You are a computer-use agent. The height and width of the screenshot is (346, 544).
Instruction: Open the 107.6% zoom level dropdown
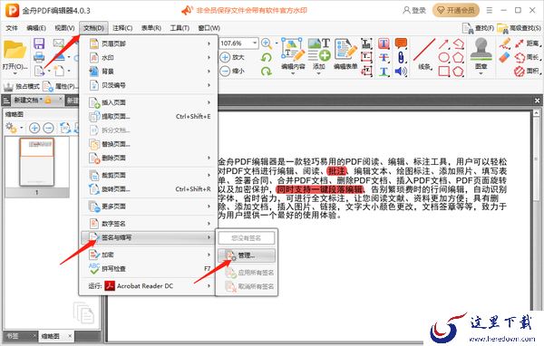point(255,43)
